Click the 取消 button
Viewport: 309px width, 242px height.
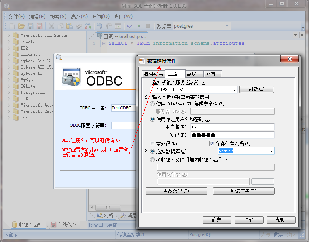pyautogui.click(x=249, y=220)
